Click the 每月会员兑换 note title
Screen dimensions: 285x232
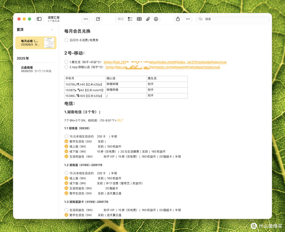pyautogui.click(x=77, y=31)
